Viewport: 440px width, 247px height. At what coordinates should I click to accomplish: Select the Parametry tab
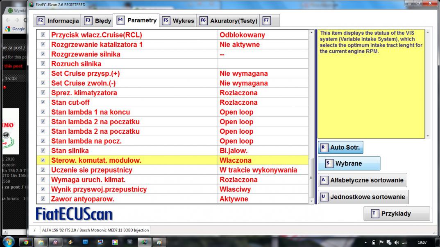pos(136,20)
